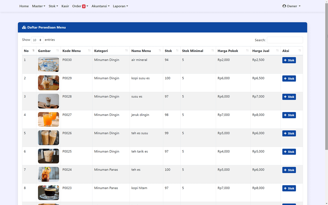
Task: Click the kopi susu es product image
Action: point(48,83)
